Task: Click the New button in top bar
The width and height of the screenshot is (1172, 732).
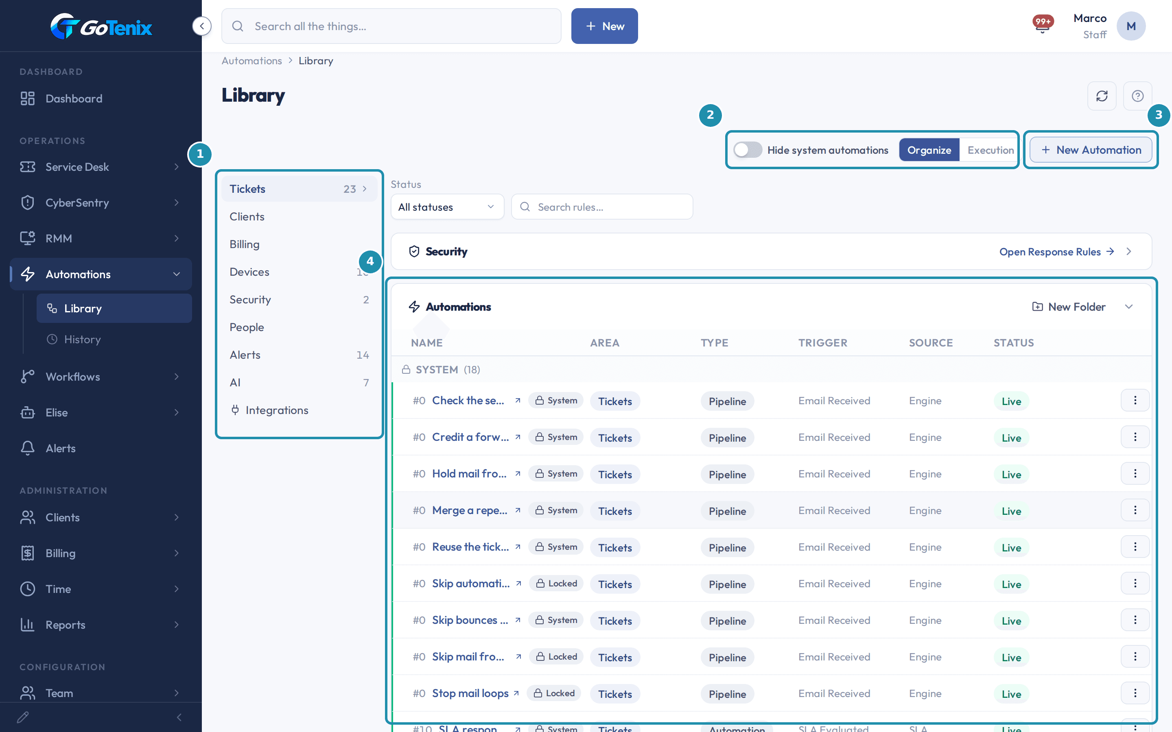Action: tap(604, 26)
